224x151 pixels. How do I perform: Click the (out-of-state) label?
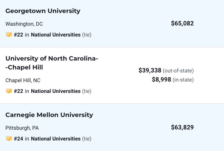[178, 71]
